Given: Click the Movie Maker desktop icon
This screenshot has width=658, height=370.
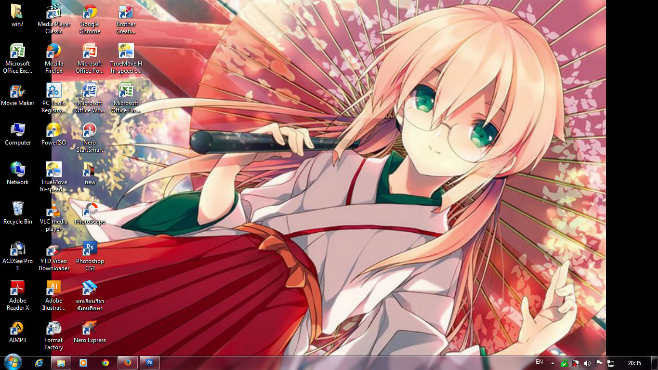Looking at the screenshot, I should click(17, 95).
